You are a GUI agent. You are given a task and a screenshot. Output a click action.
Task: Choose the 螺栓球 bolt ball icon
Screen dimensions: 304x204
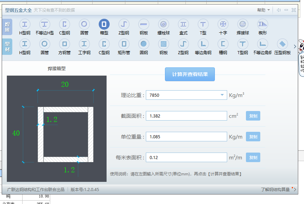164,24
